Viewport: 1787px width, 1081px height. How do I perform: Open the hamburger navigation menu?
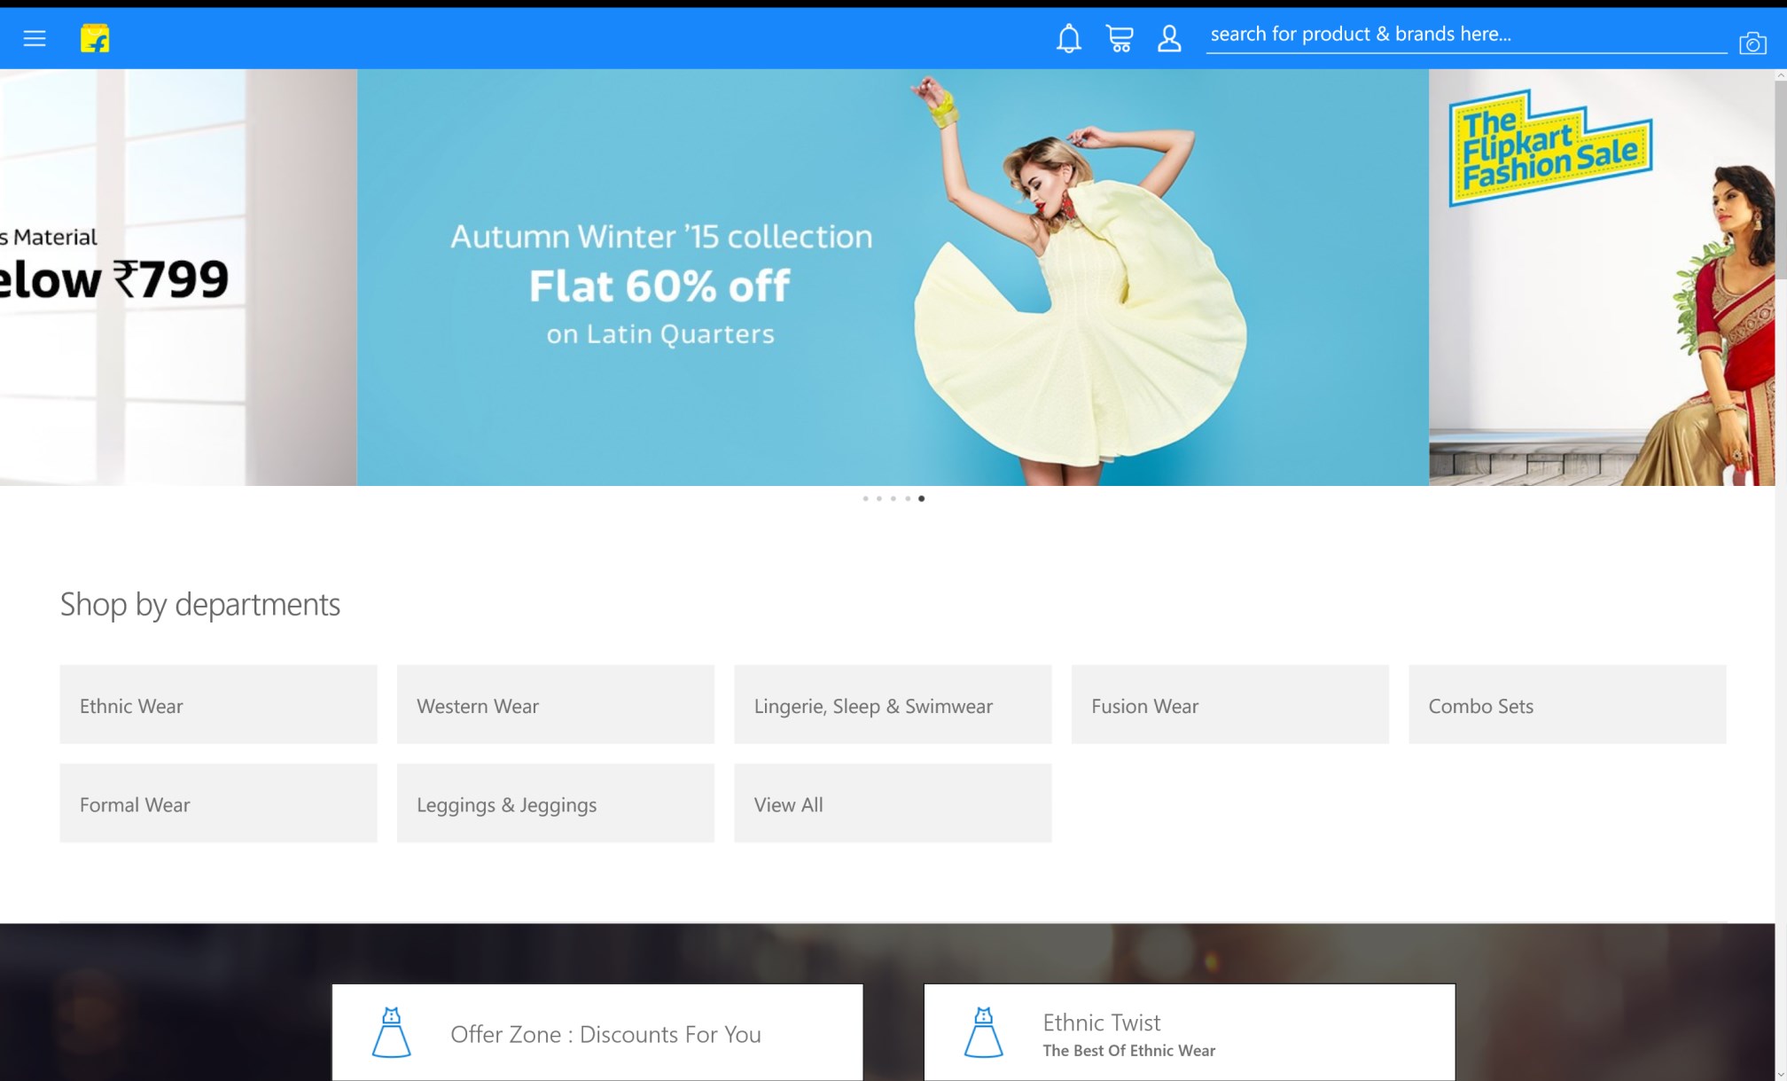point(35,38)
